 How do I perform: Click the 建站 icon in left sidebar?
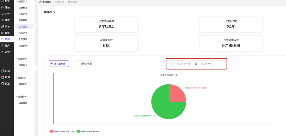coord(3,7)
